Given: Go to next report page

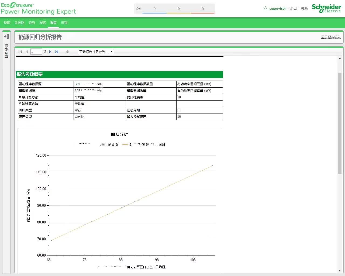Looking at the screenshot, I should [x=50, y=52].
